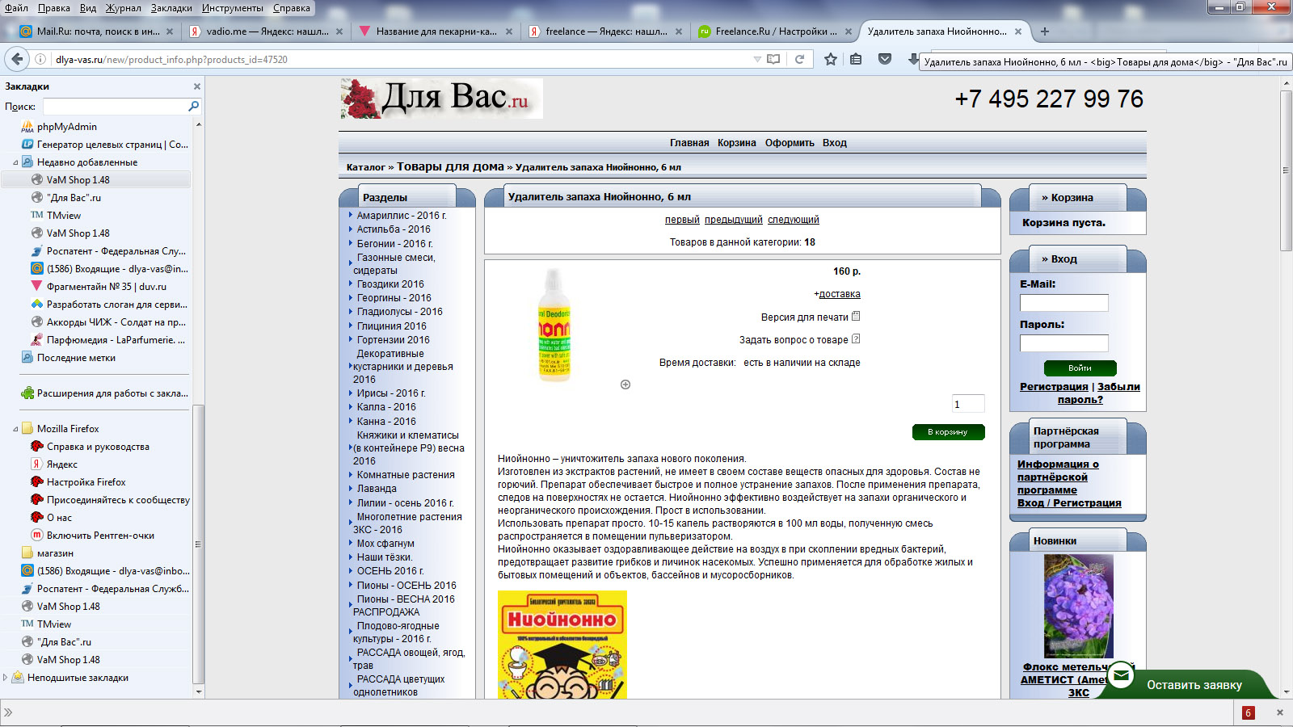Expand the Неподшитые закладки folder
1293x727 pixels.
coord(6,678)
